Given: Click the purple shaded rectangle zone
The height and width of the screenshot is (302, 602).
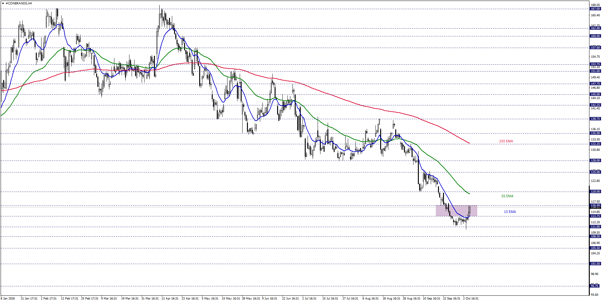Looking at the screenshot, I should tap(456, 211).
